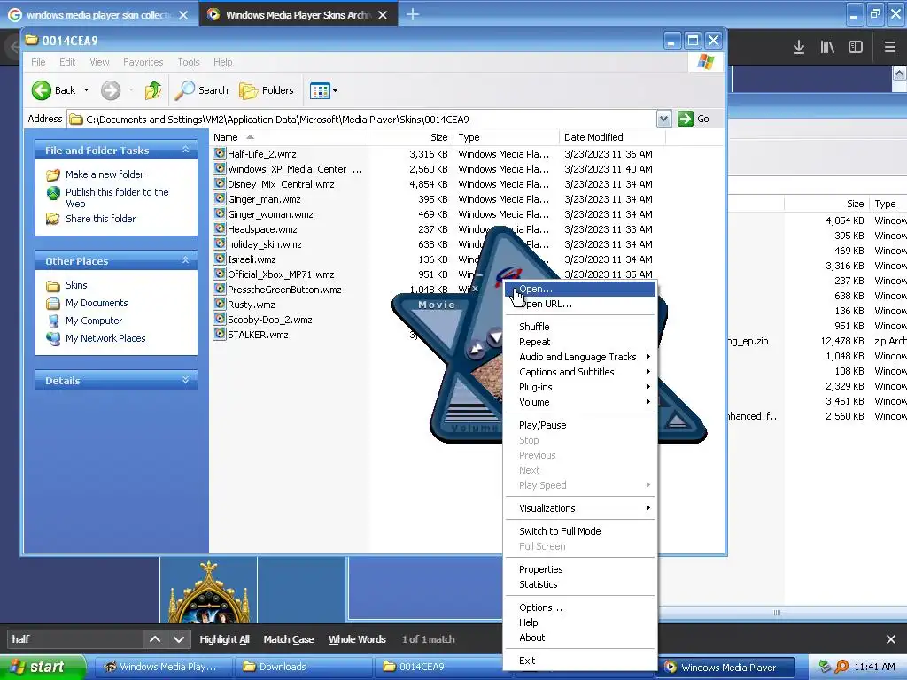
Task: Open browser downloads arrow icon
Action: 799,47
